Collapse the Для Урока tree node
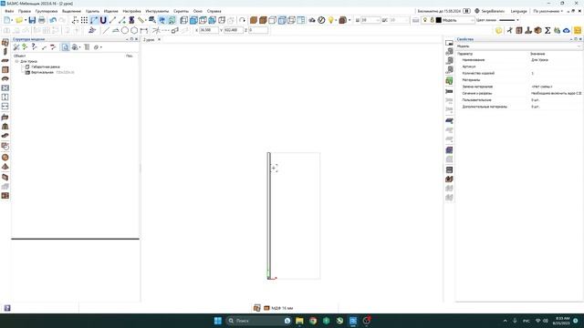Screen dimensions: 584x328 click(x=16, y=61)
